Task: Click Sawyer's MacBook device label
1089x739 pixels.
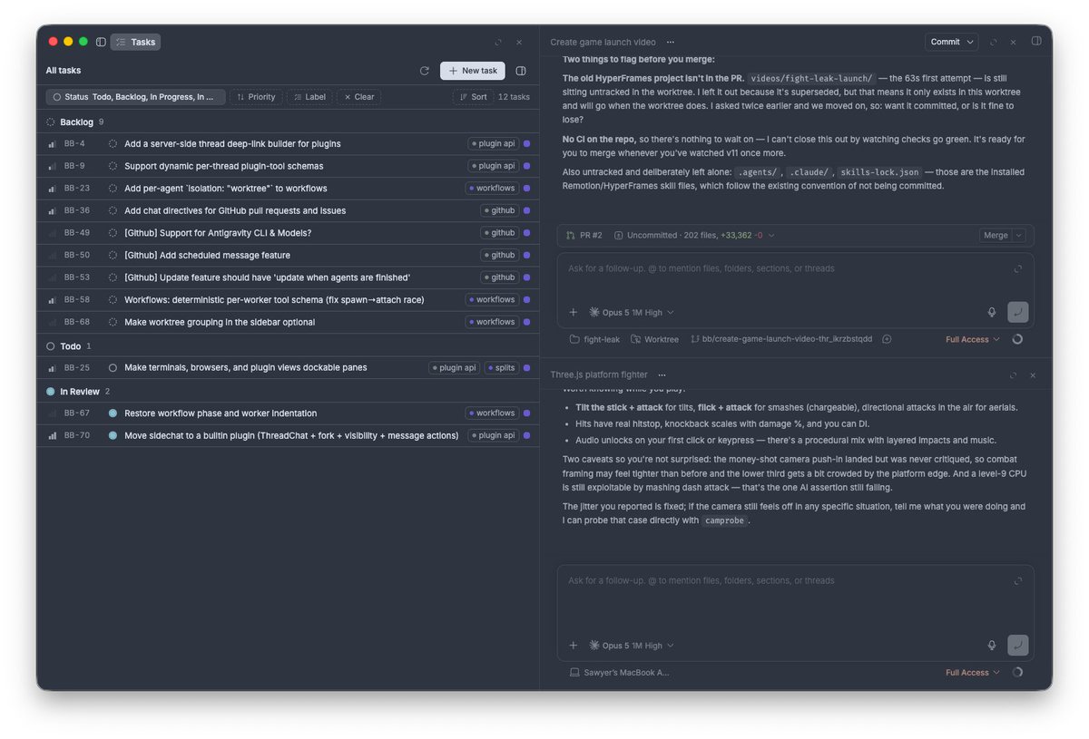Action: [620, 673]
